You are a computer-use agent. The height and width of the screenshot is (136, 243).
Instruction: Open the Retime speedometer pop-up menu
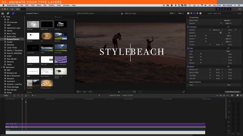click(90, 92)
